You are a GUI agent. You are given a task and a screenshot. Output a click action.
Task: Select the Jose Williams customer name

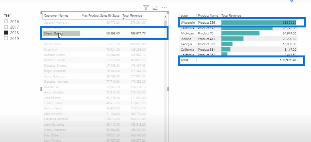point(53,114)
